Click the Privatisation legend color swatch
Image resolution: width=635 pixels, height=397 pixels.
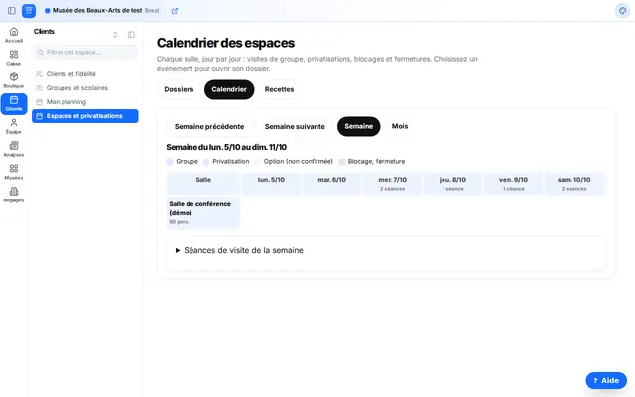(x=206, y=162)
